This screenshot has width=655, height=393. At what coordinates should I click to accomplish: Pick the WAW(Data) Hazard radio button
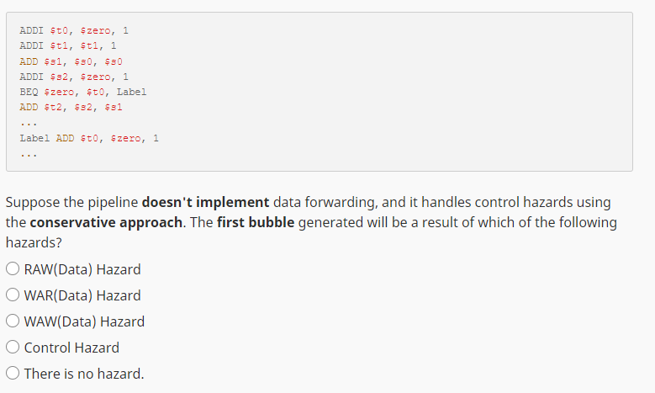13,321
